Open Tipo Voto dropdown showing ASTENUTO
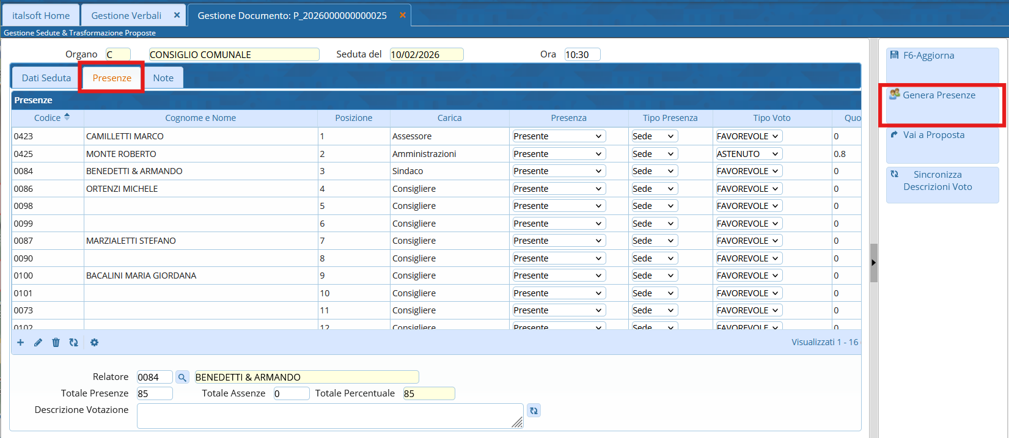Viewport: 1009px width, 438px height. click(x=748, y=154)
